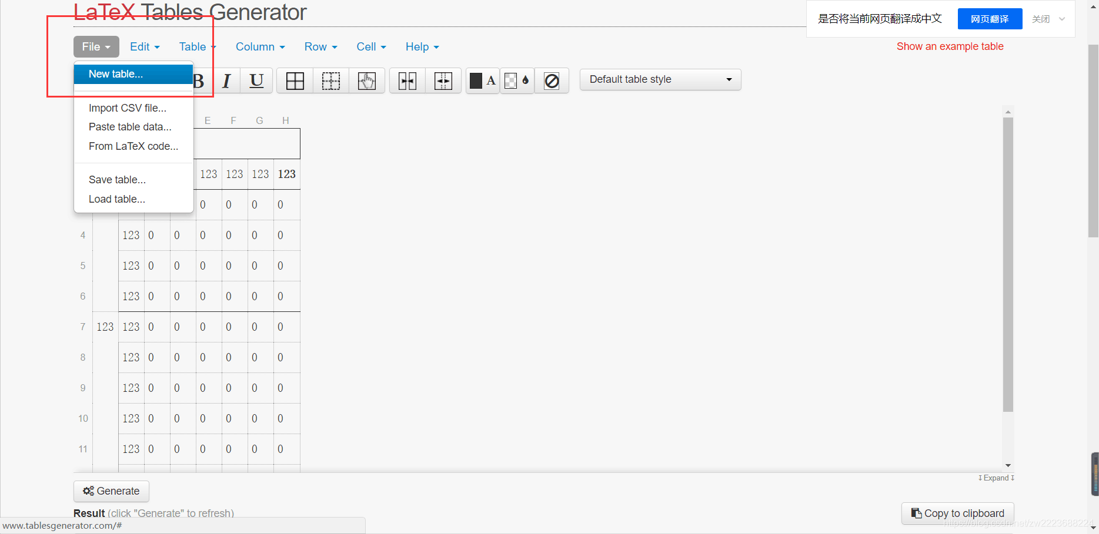
Task: Select the 123 cell in row 11
Action: tap(131, 449)
